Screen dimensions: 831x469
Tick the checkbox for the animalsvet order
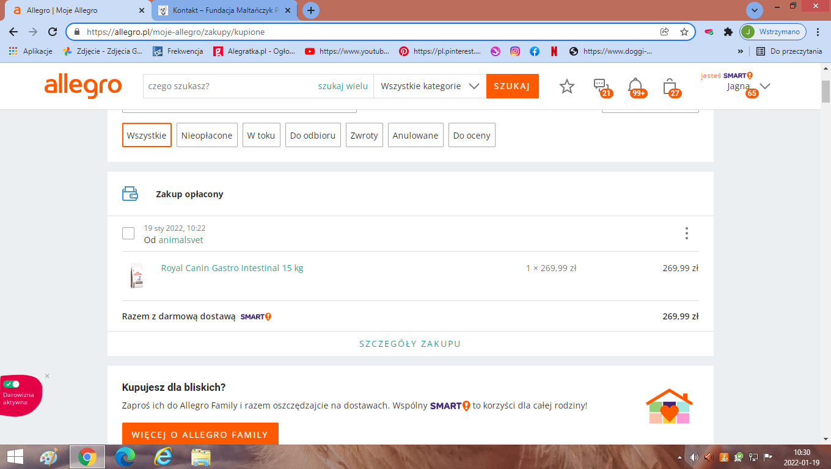tap(128, 233)
